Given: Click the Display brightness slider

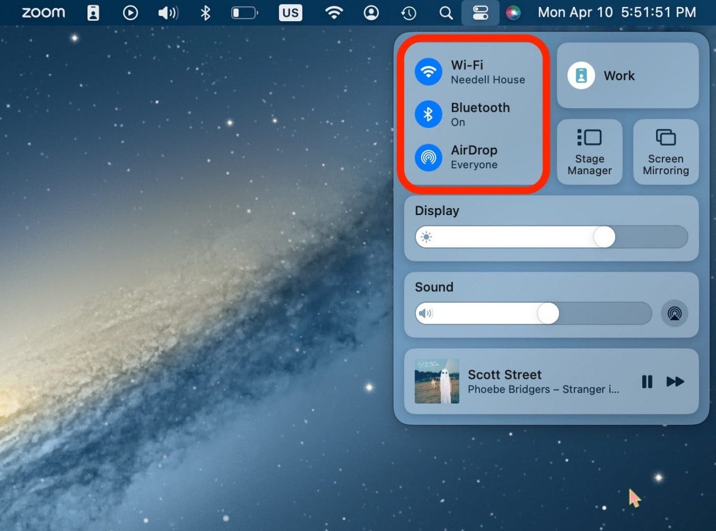Looking at the screenshot, I should pos(551,237).
